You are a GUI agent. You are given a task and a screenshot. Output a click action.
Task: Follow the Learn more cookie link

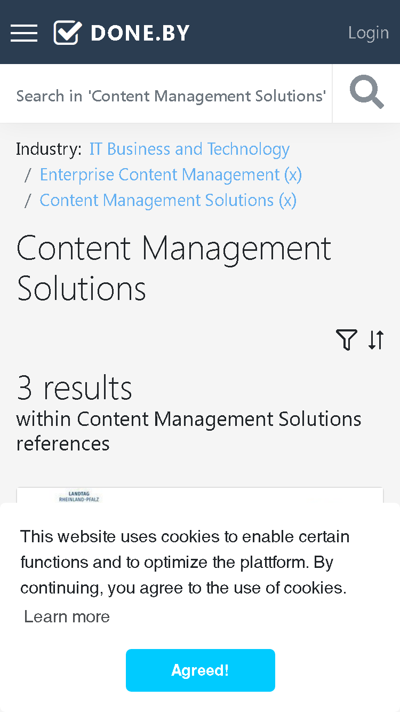(x=67, y=616)
